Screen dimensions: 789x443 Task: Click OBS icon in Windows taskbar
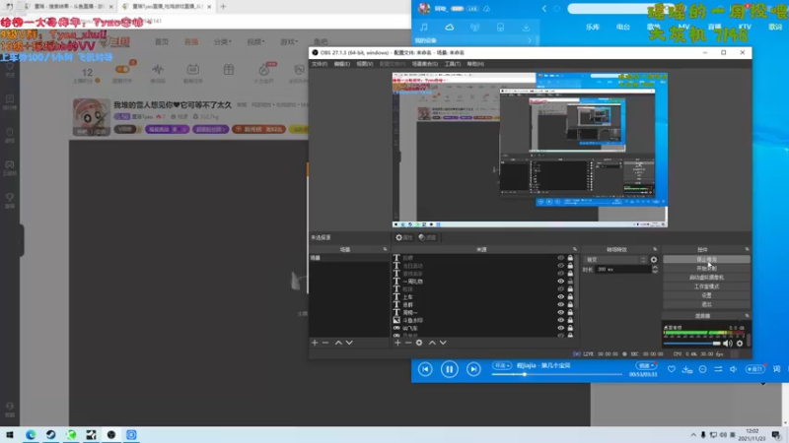click(x=111, y=435)
